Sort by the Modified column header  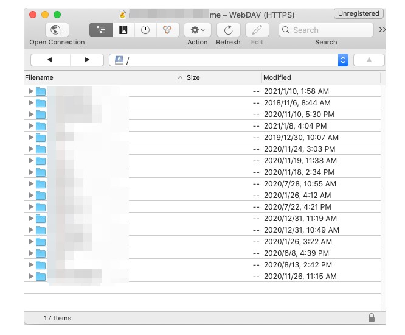point(319,77)
